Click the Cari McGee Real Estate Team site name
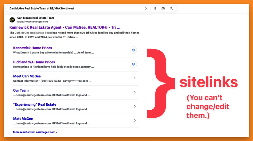Viewport: 253px width, 141px height. [x=36, y=18]
